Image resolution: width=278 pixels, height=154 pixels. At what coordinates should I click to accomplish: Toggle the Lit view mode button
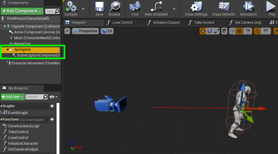(107, 31)
